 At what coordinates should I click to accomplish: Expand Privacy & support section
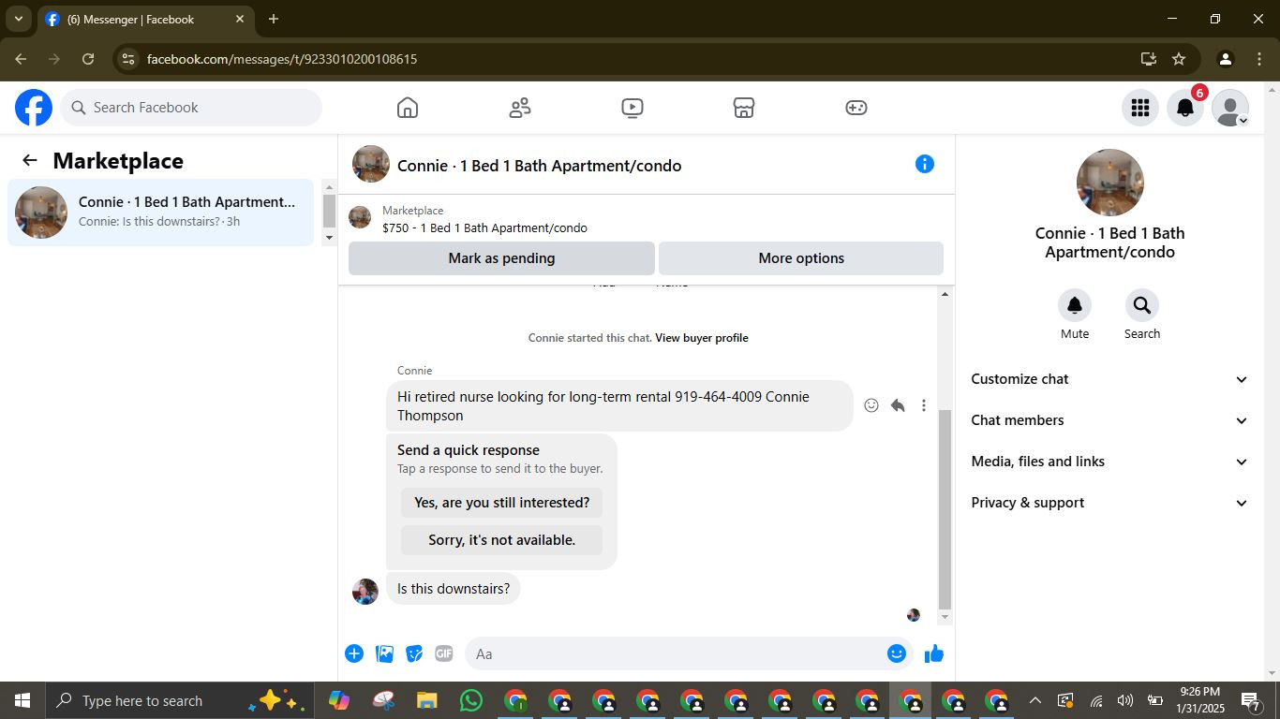click(x=1109, y=503)
